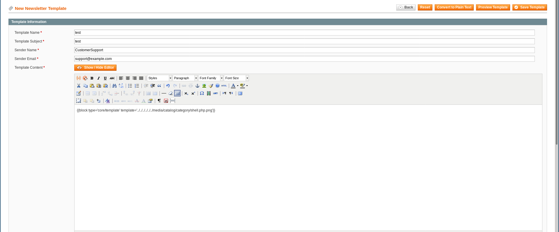
Task: Insert a special character (Omega icon)
Action: click(202, 93)
